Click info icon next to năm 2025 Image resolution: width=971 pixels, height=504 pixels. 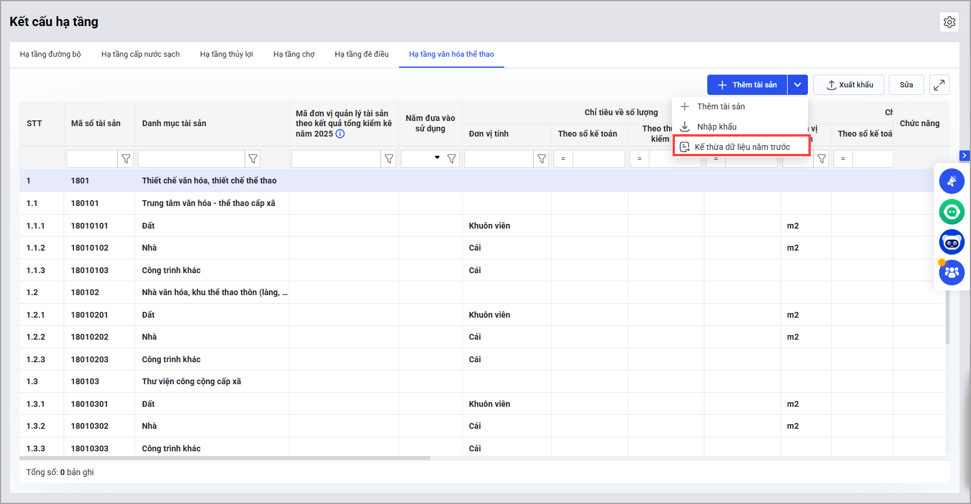pyautogui.click(x=340, y=134)
